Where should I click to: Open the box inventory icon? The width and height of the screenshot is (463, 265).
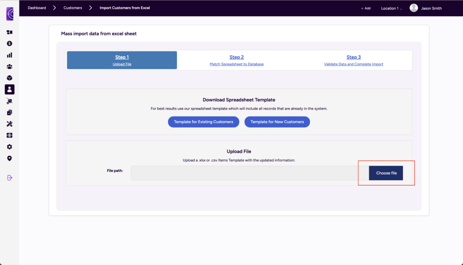click(9, 78)
